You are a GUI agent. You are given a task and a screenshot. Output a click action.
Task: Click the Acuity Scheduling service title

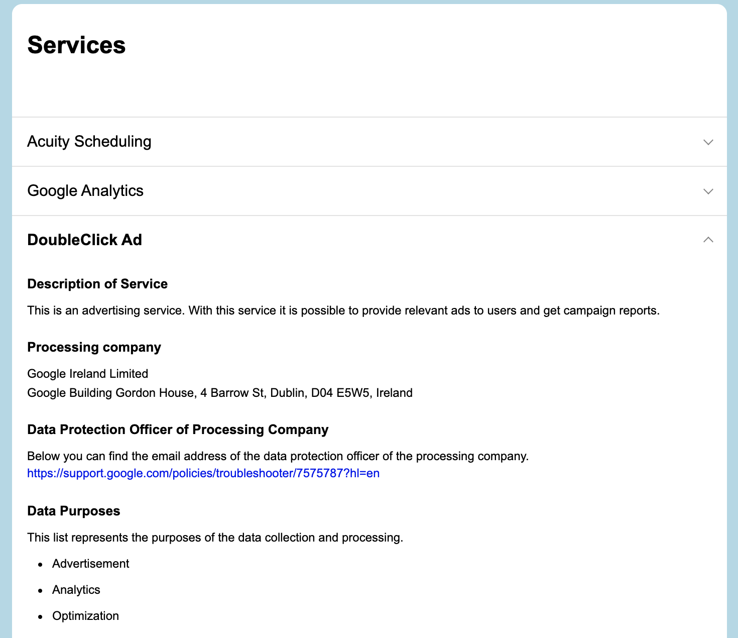tap(89, 142)
